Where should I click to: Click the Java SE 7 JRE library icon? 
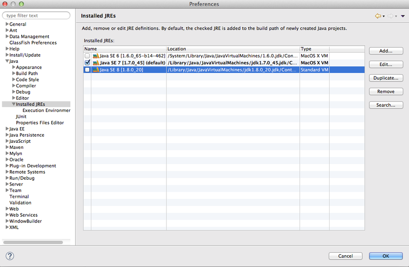(x=96, y=63)
